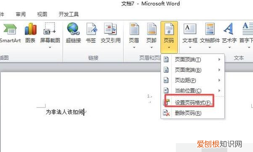The height and width of the screenshot is (152, 253).
Task: Click the 页边距 menu icon
Action: pyautogui.click(x=166, y=80)
